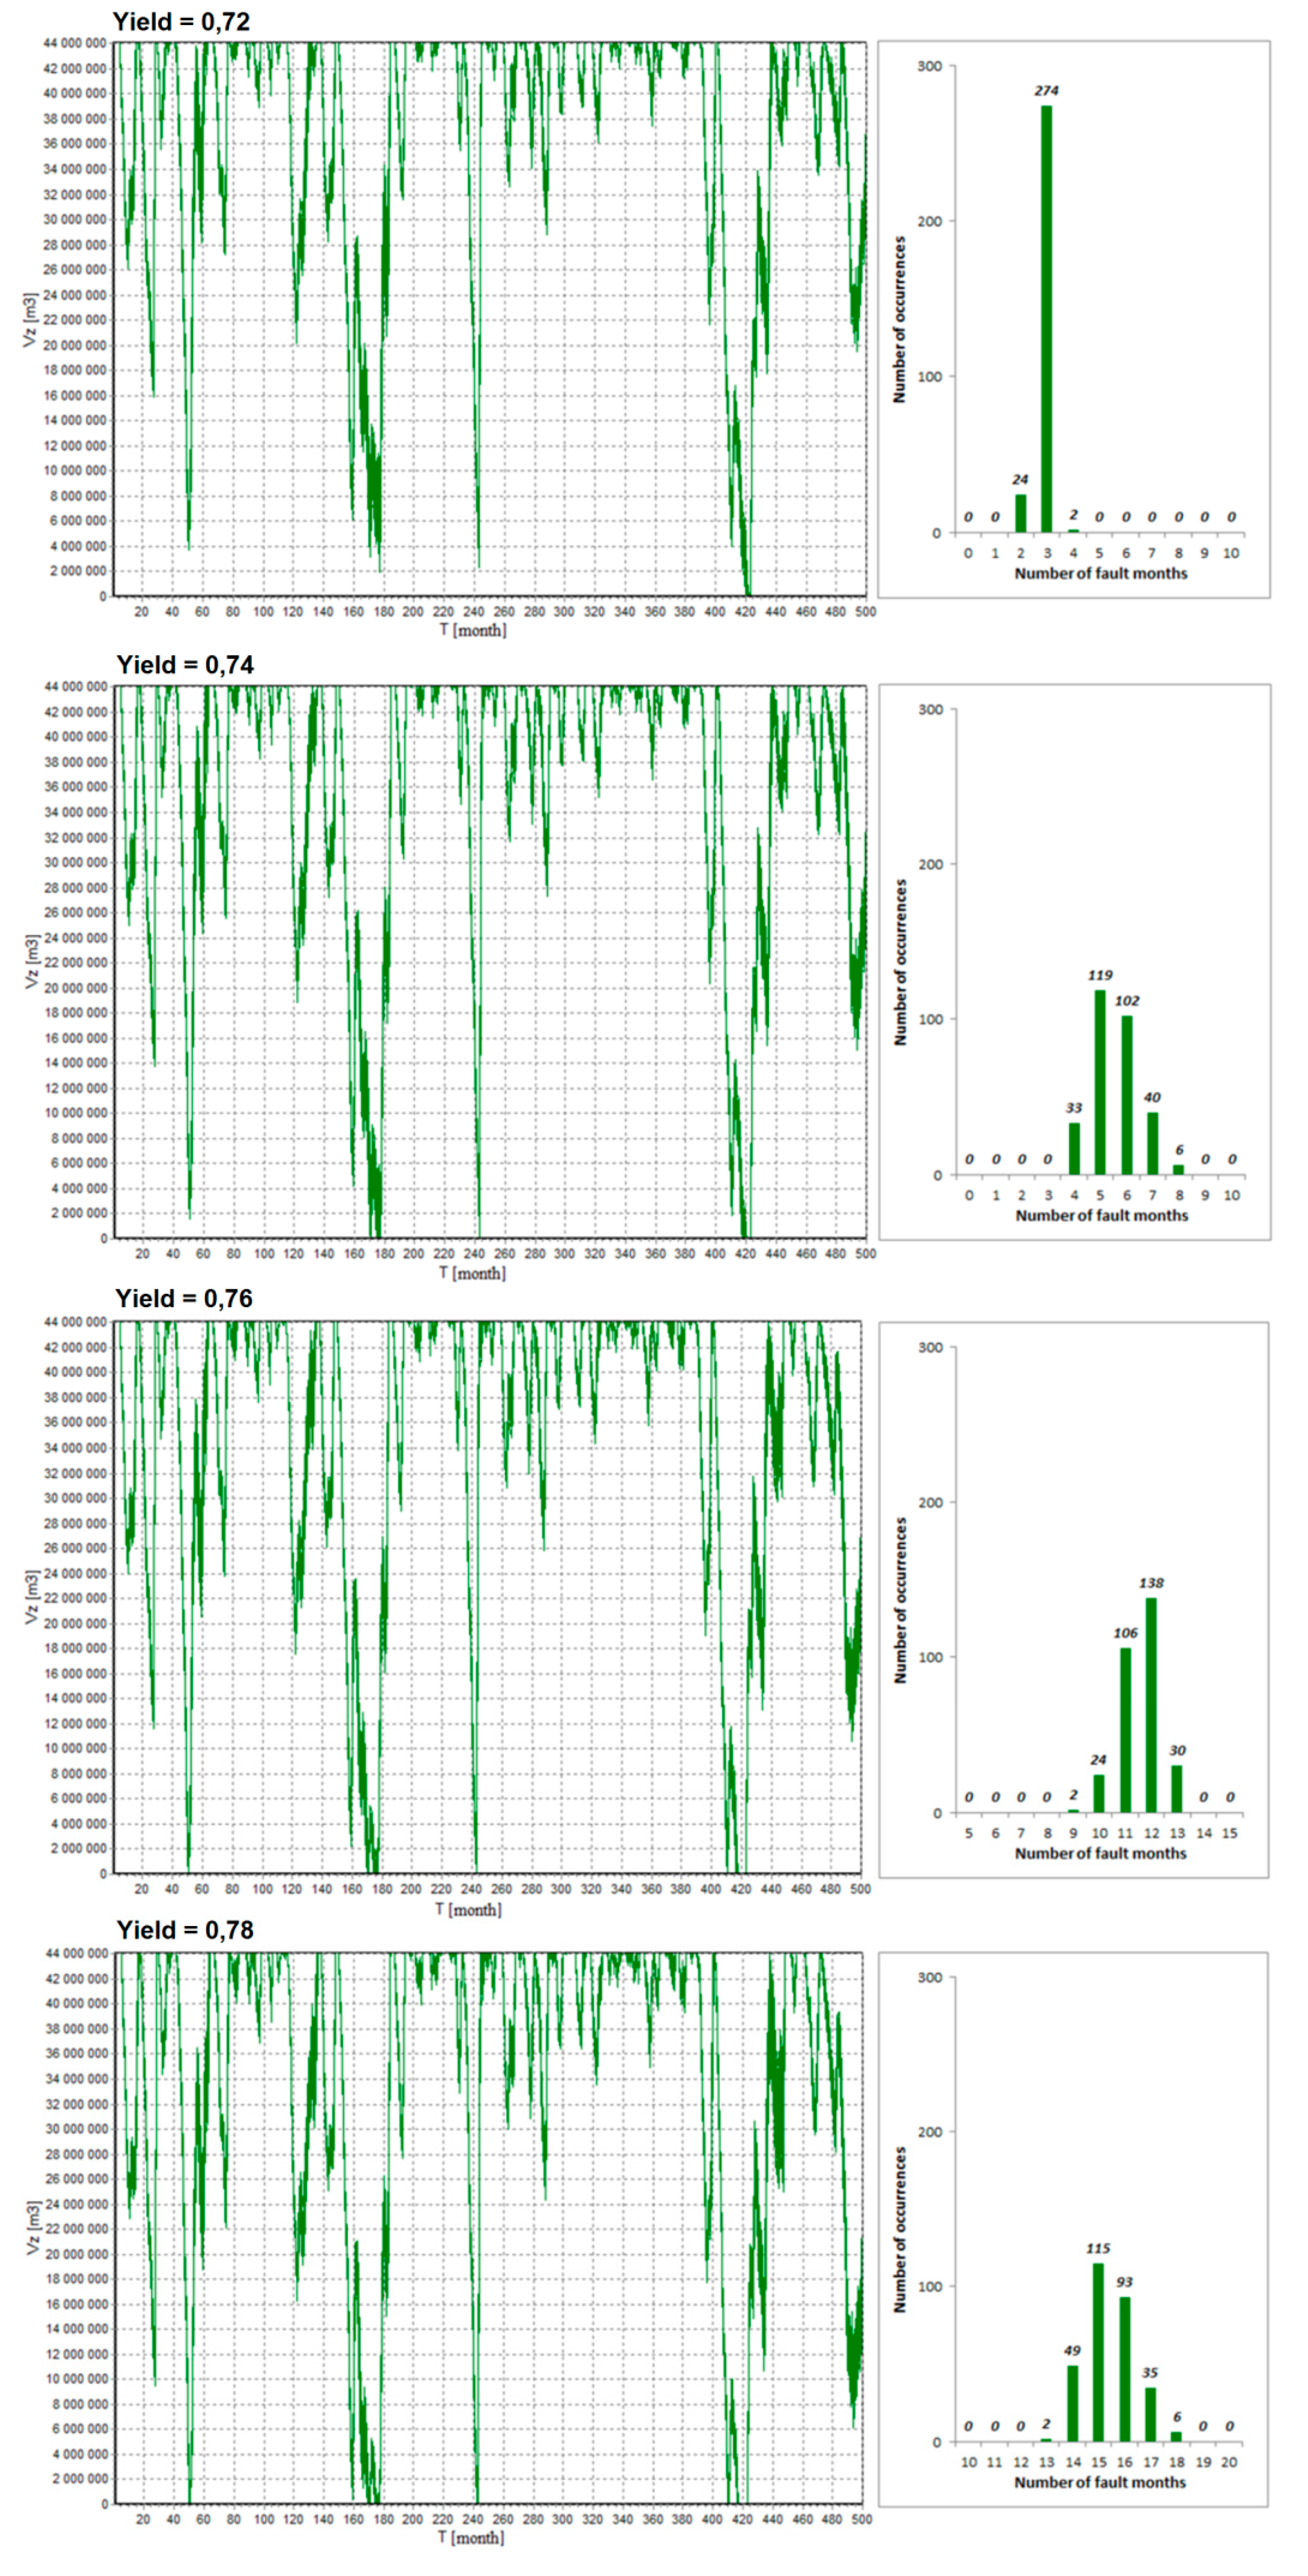Viewport: 1308px width, 2576px height.
Task: Click 'Number of occurrences' label in Yield 0,78 histogram
Action: tap(899, 2229)
